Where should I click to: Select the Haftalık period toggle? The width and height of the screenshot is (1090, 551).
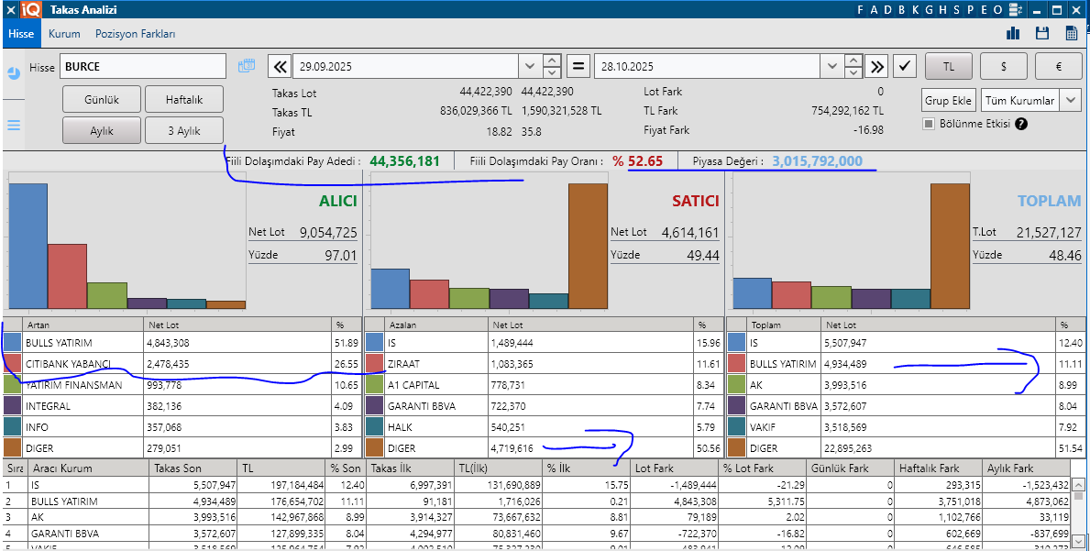point(184,99)
